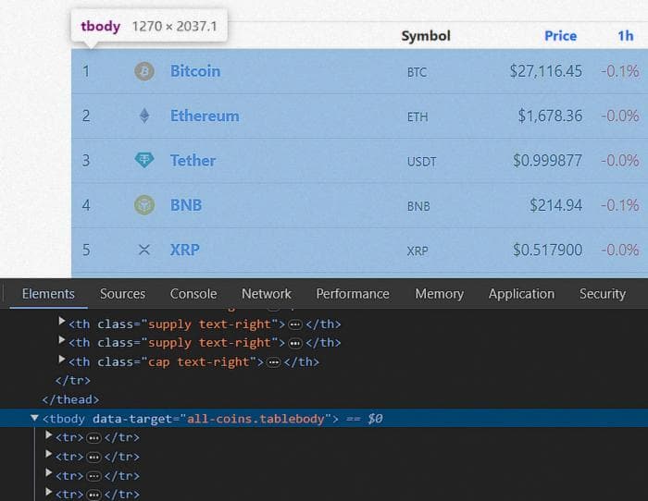Open the Application tab in DevTools
The image size is (648, 501).
(521, 294)
